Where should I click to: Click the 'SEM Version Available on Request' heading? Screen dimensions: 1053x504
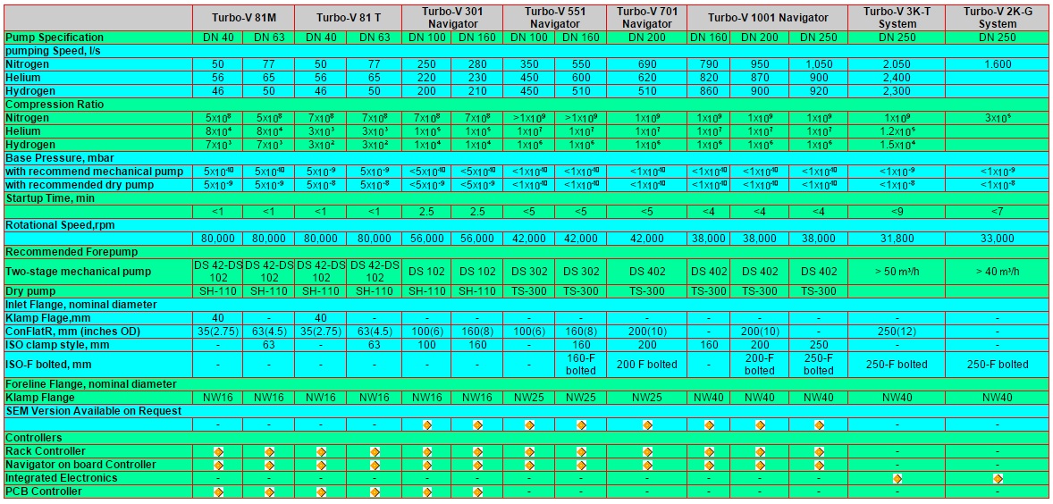point(93,410)
